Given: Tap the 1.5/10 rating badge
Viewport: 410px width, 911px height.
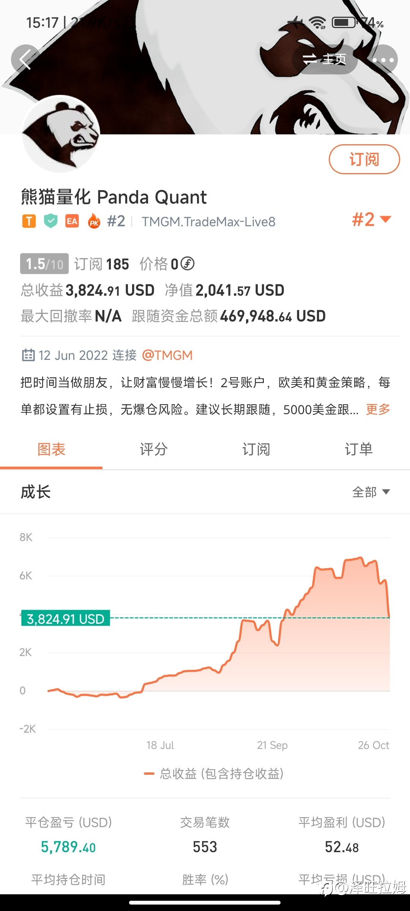Looking at the screenshot, I should point(44,263).
